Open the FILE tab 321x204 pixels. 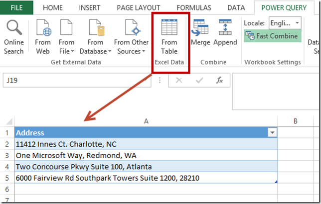[x=16, y=7]
